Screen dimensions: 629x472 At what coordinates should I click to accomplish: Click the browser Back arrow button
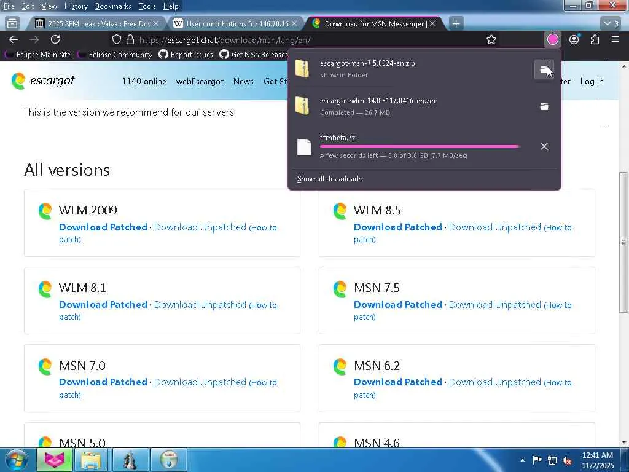click(14, 39)
